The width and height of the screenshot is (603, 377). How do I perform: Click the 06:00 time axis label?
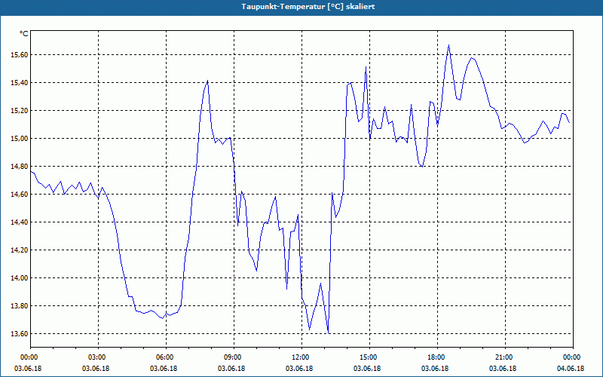click(x=166, y=357)
